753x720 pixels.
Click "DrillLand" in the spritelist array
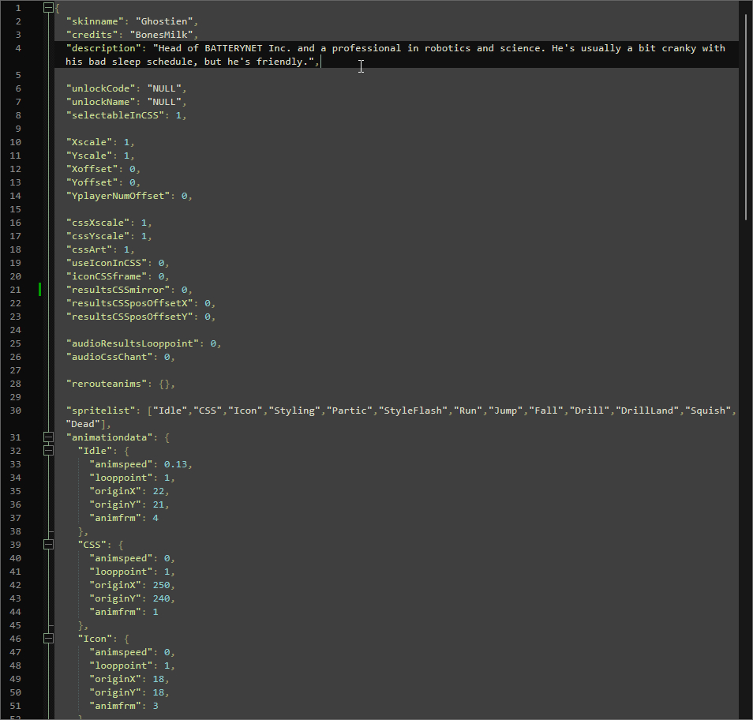(646, 411)
